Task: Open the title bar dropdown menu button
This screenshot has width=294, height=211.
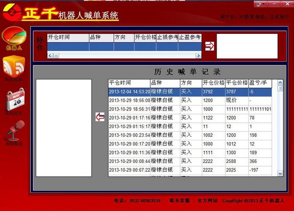Action: 261,4
